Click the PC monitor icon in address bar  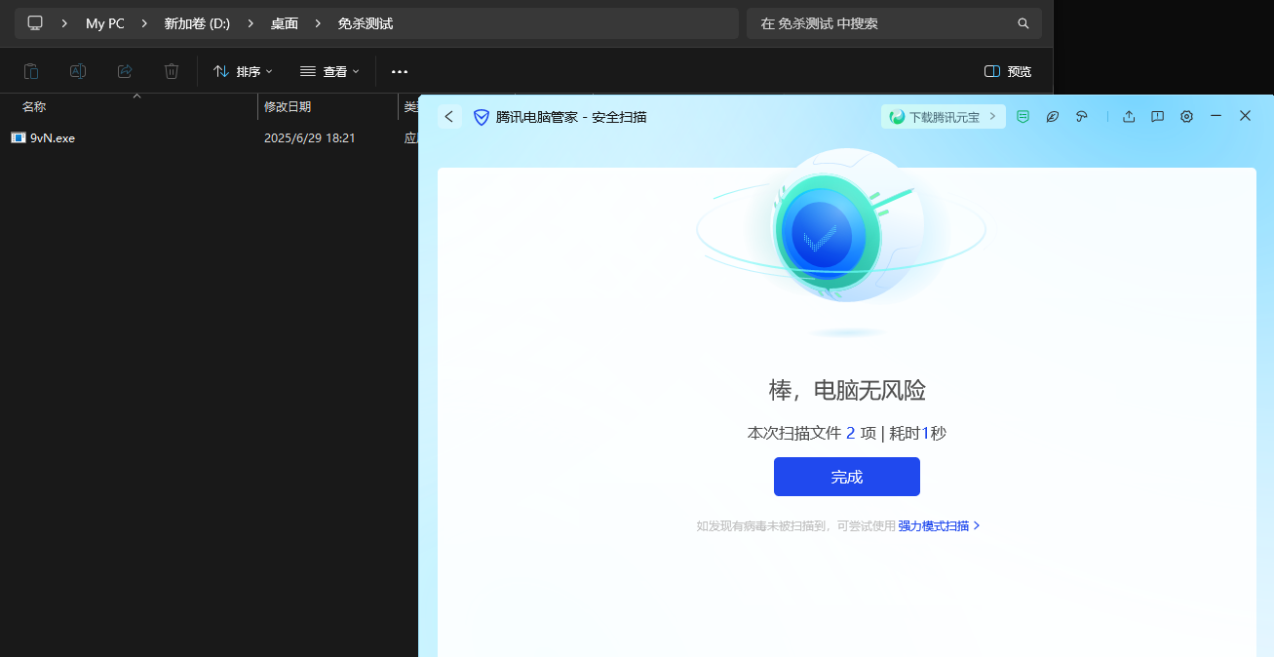pyautogui.click(x=35, y=23)
